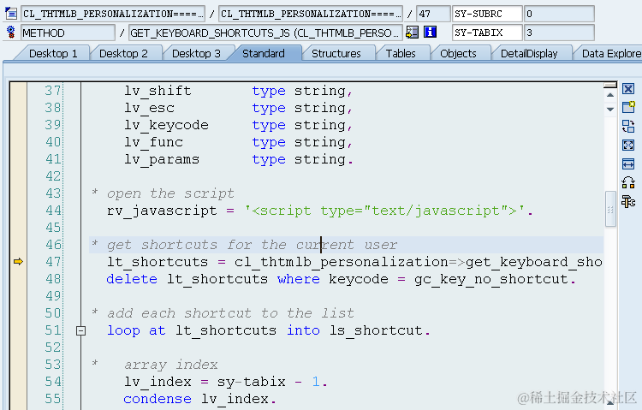Viewport: 642px width, 410px height.
Task: Click the loop keyword on line 51
Action: [123, 330]
